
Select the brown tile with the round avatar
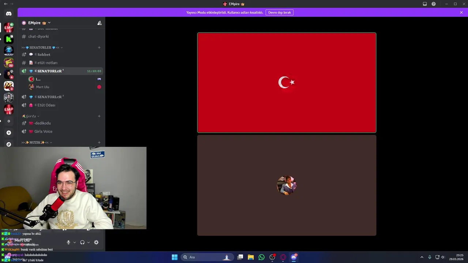tap(287, 185)
